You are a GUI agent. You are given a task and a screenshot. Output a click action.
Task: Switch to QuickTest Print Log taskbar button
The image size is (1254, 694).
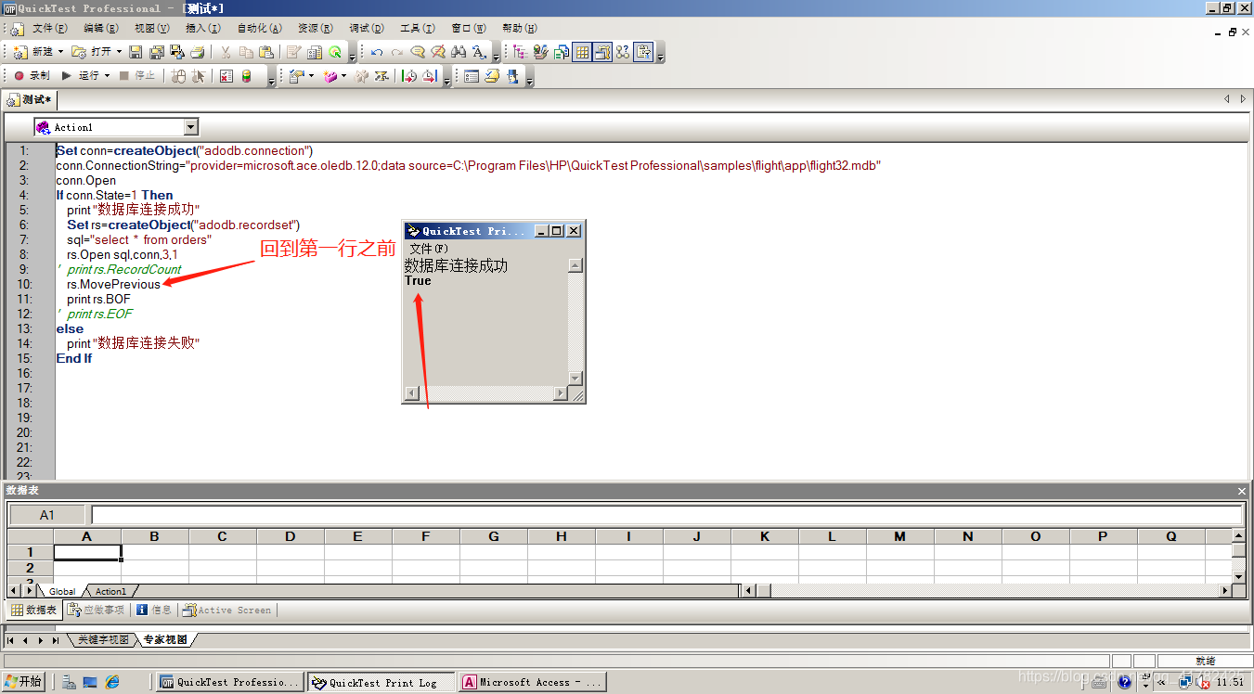pyautogui.click(x=381, y=682)
